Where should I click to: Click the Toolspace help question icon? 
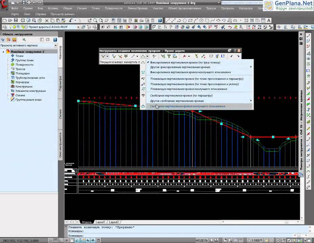(55, 40)
